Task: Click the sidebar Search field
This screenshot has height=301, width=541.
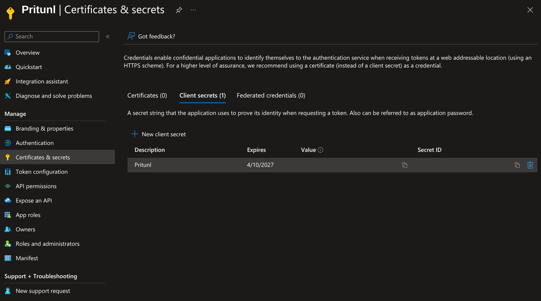Action: tap(52, 37)
